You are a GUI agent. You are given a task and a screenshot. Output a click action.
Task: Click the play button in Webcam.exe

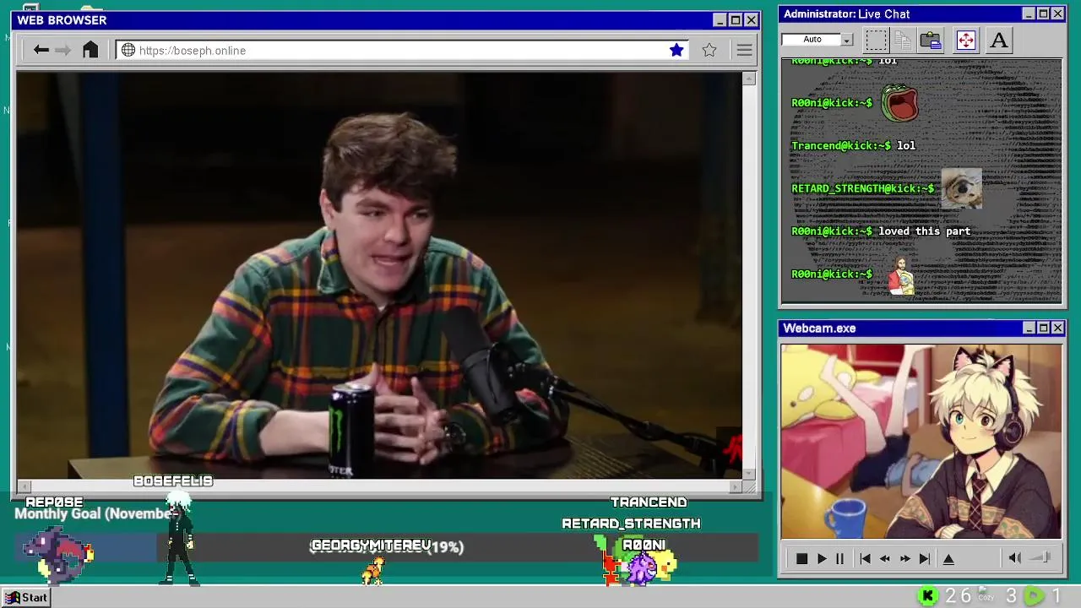pos(821,558)
